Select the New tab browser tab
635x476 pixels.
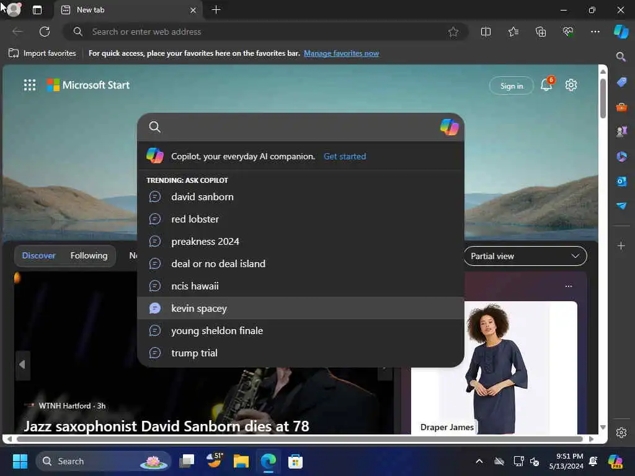pyautogui.click(x=129, y=10)
